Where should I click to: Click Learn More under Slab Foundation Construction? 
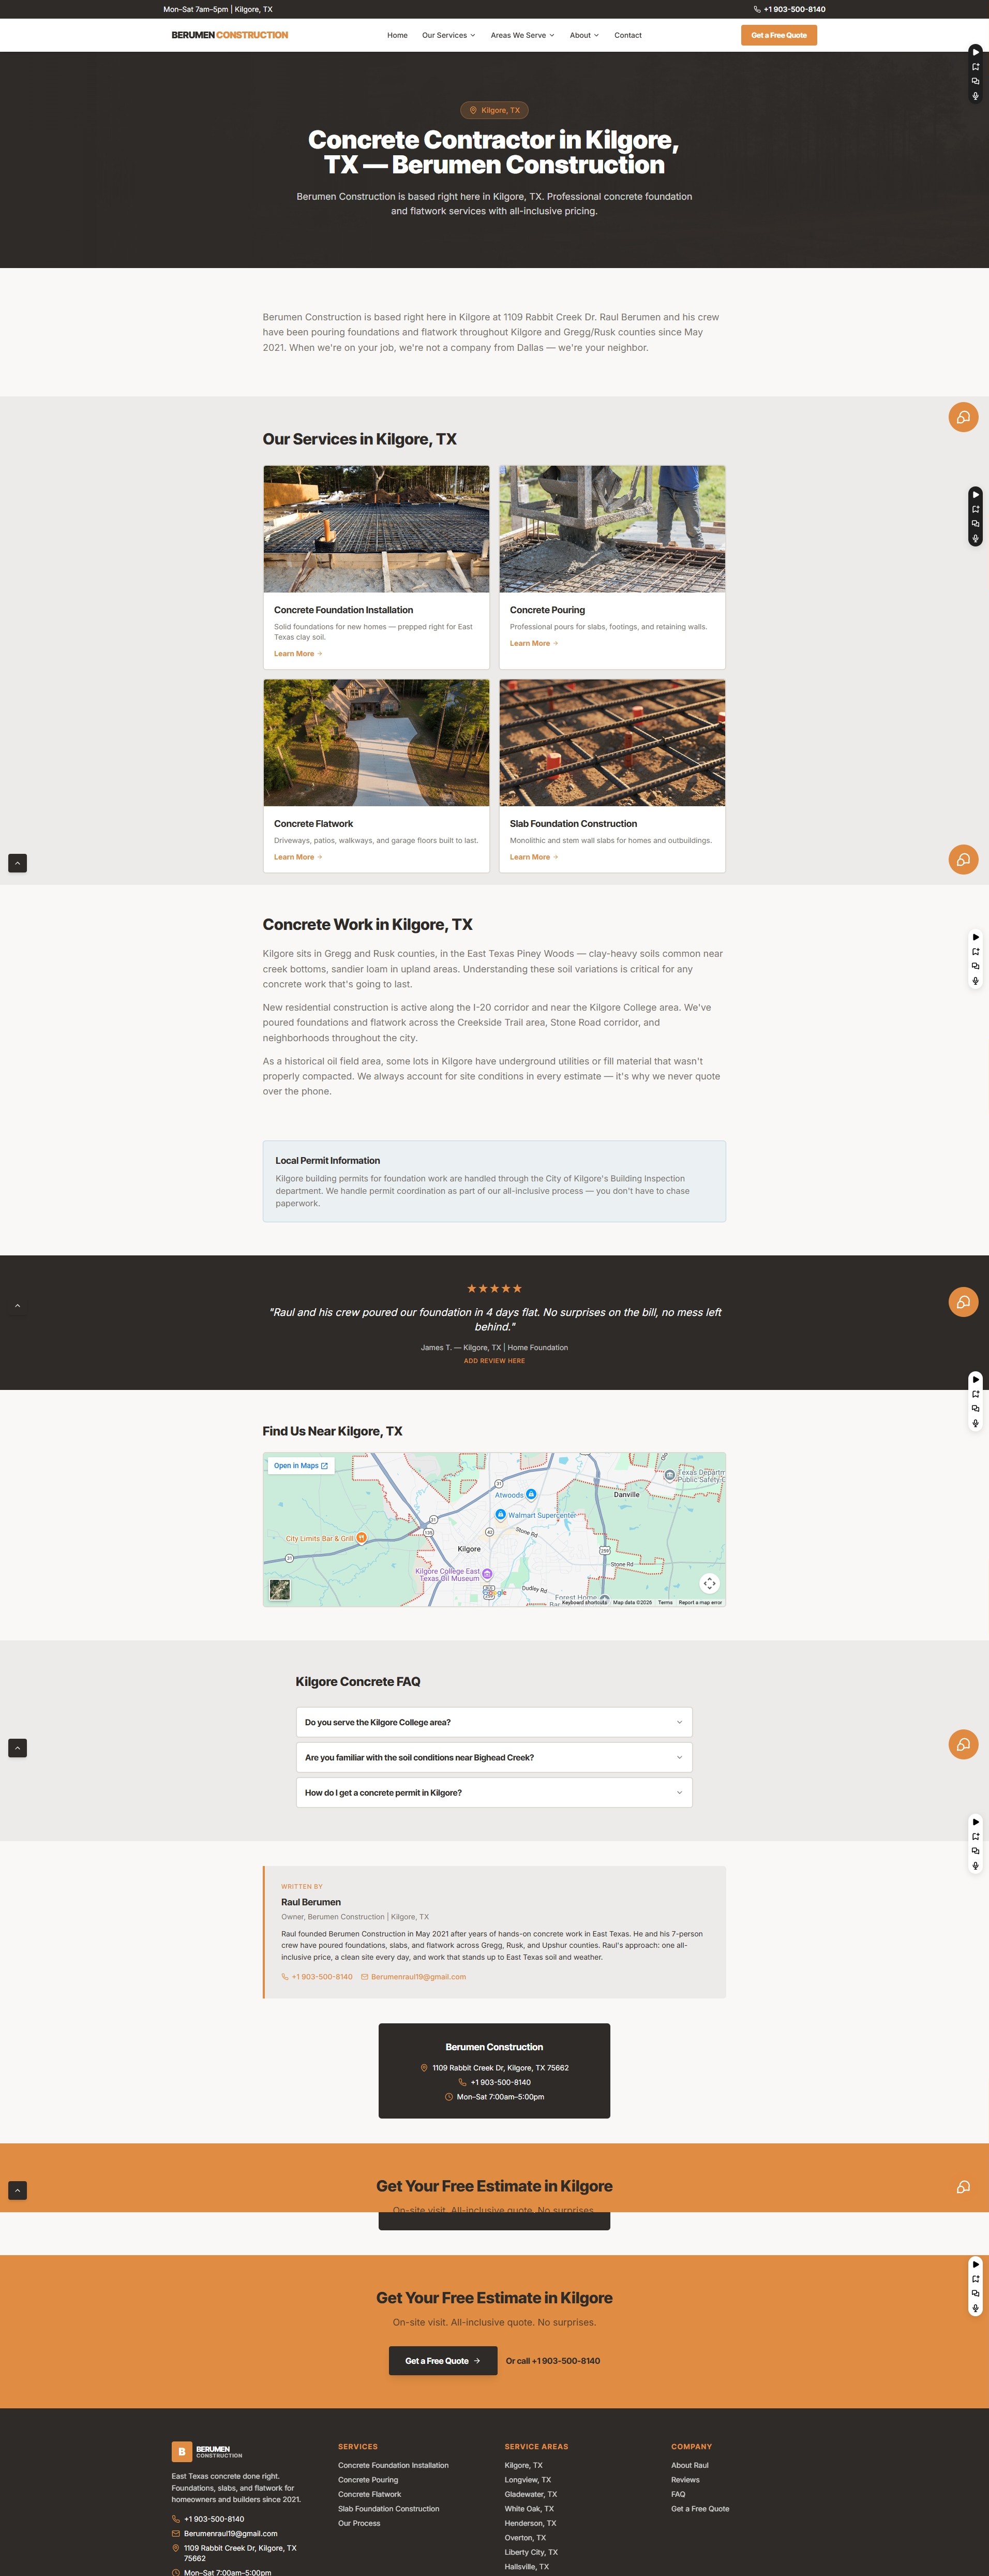534,857
